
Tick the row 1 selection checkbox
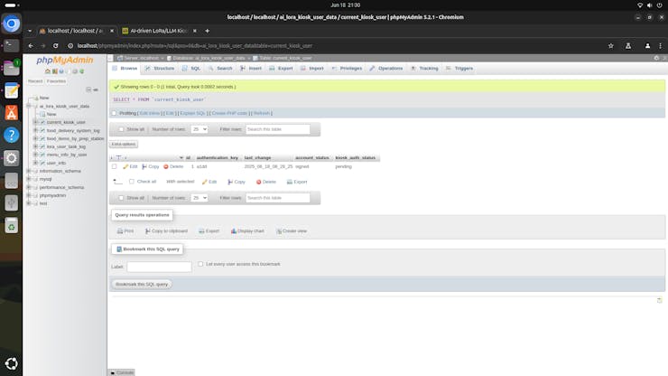pos(114,166)
